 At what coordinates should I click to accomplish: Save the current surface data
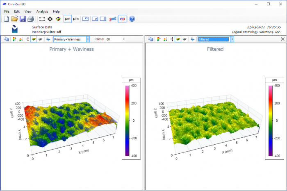(23, 19)
